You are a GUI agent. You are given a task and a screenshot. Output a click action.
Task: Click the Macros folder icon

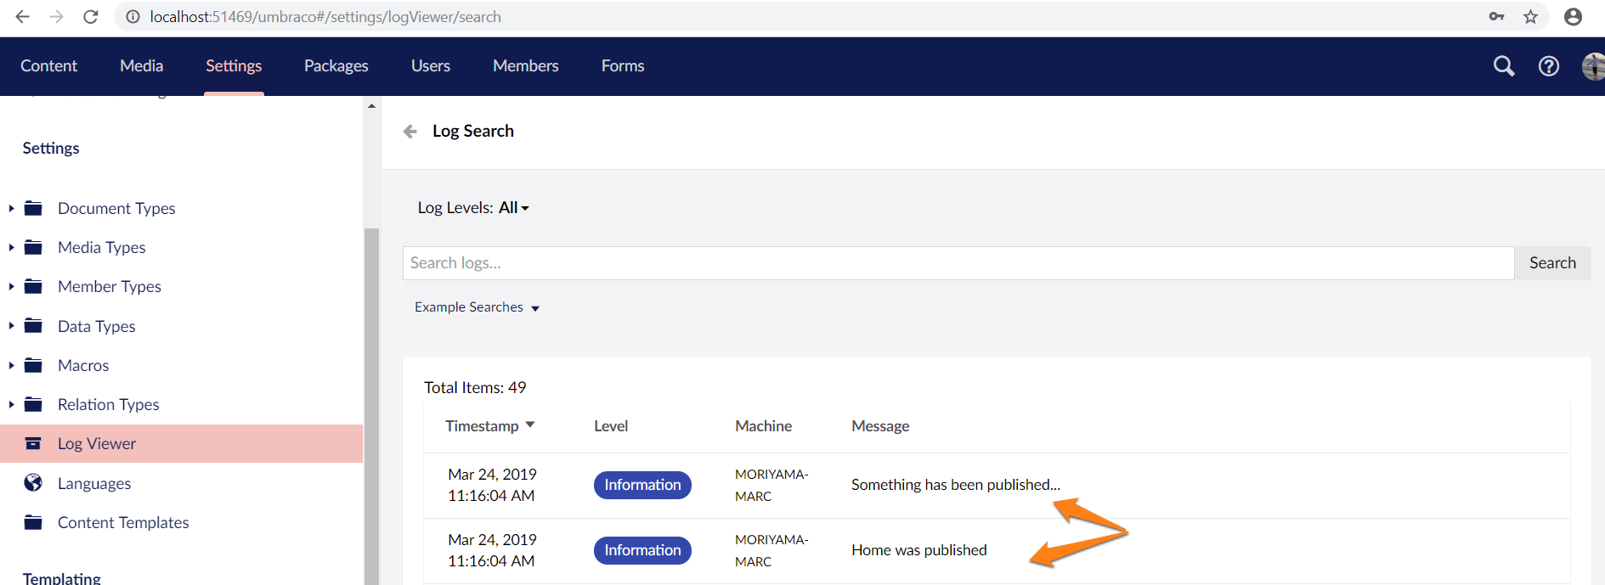click(x=33, y=365)
